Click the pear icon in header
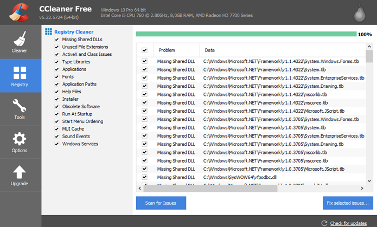This screenshot has width=377, height=227. [360, 13]
